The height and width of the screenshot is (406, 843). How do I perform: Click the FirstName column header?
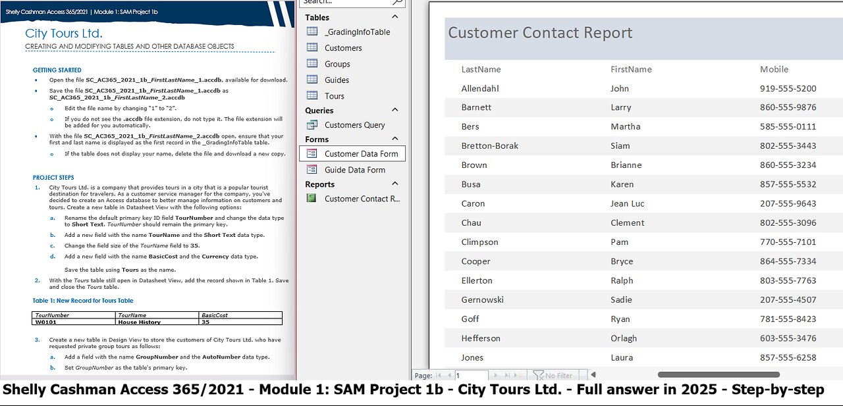(x=631, y=69)
